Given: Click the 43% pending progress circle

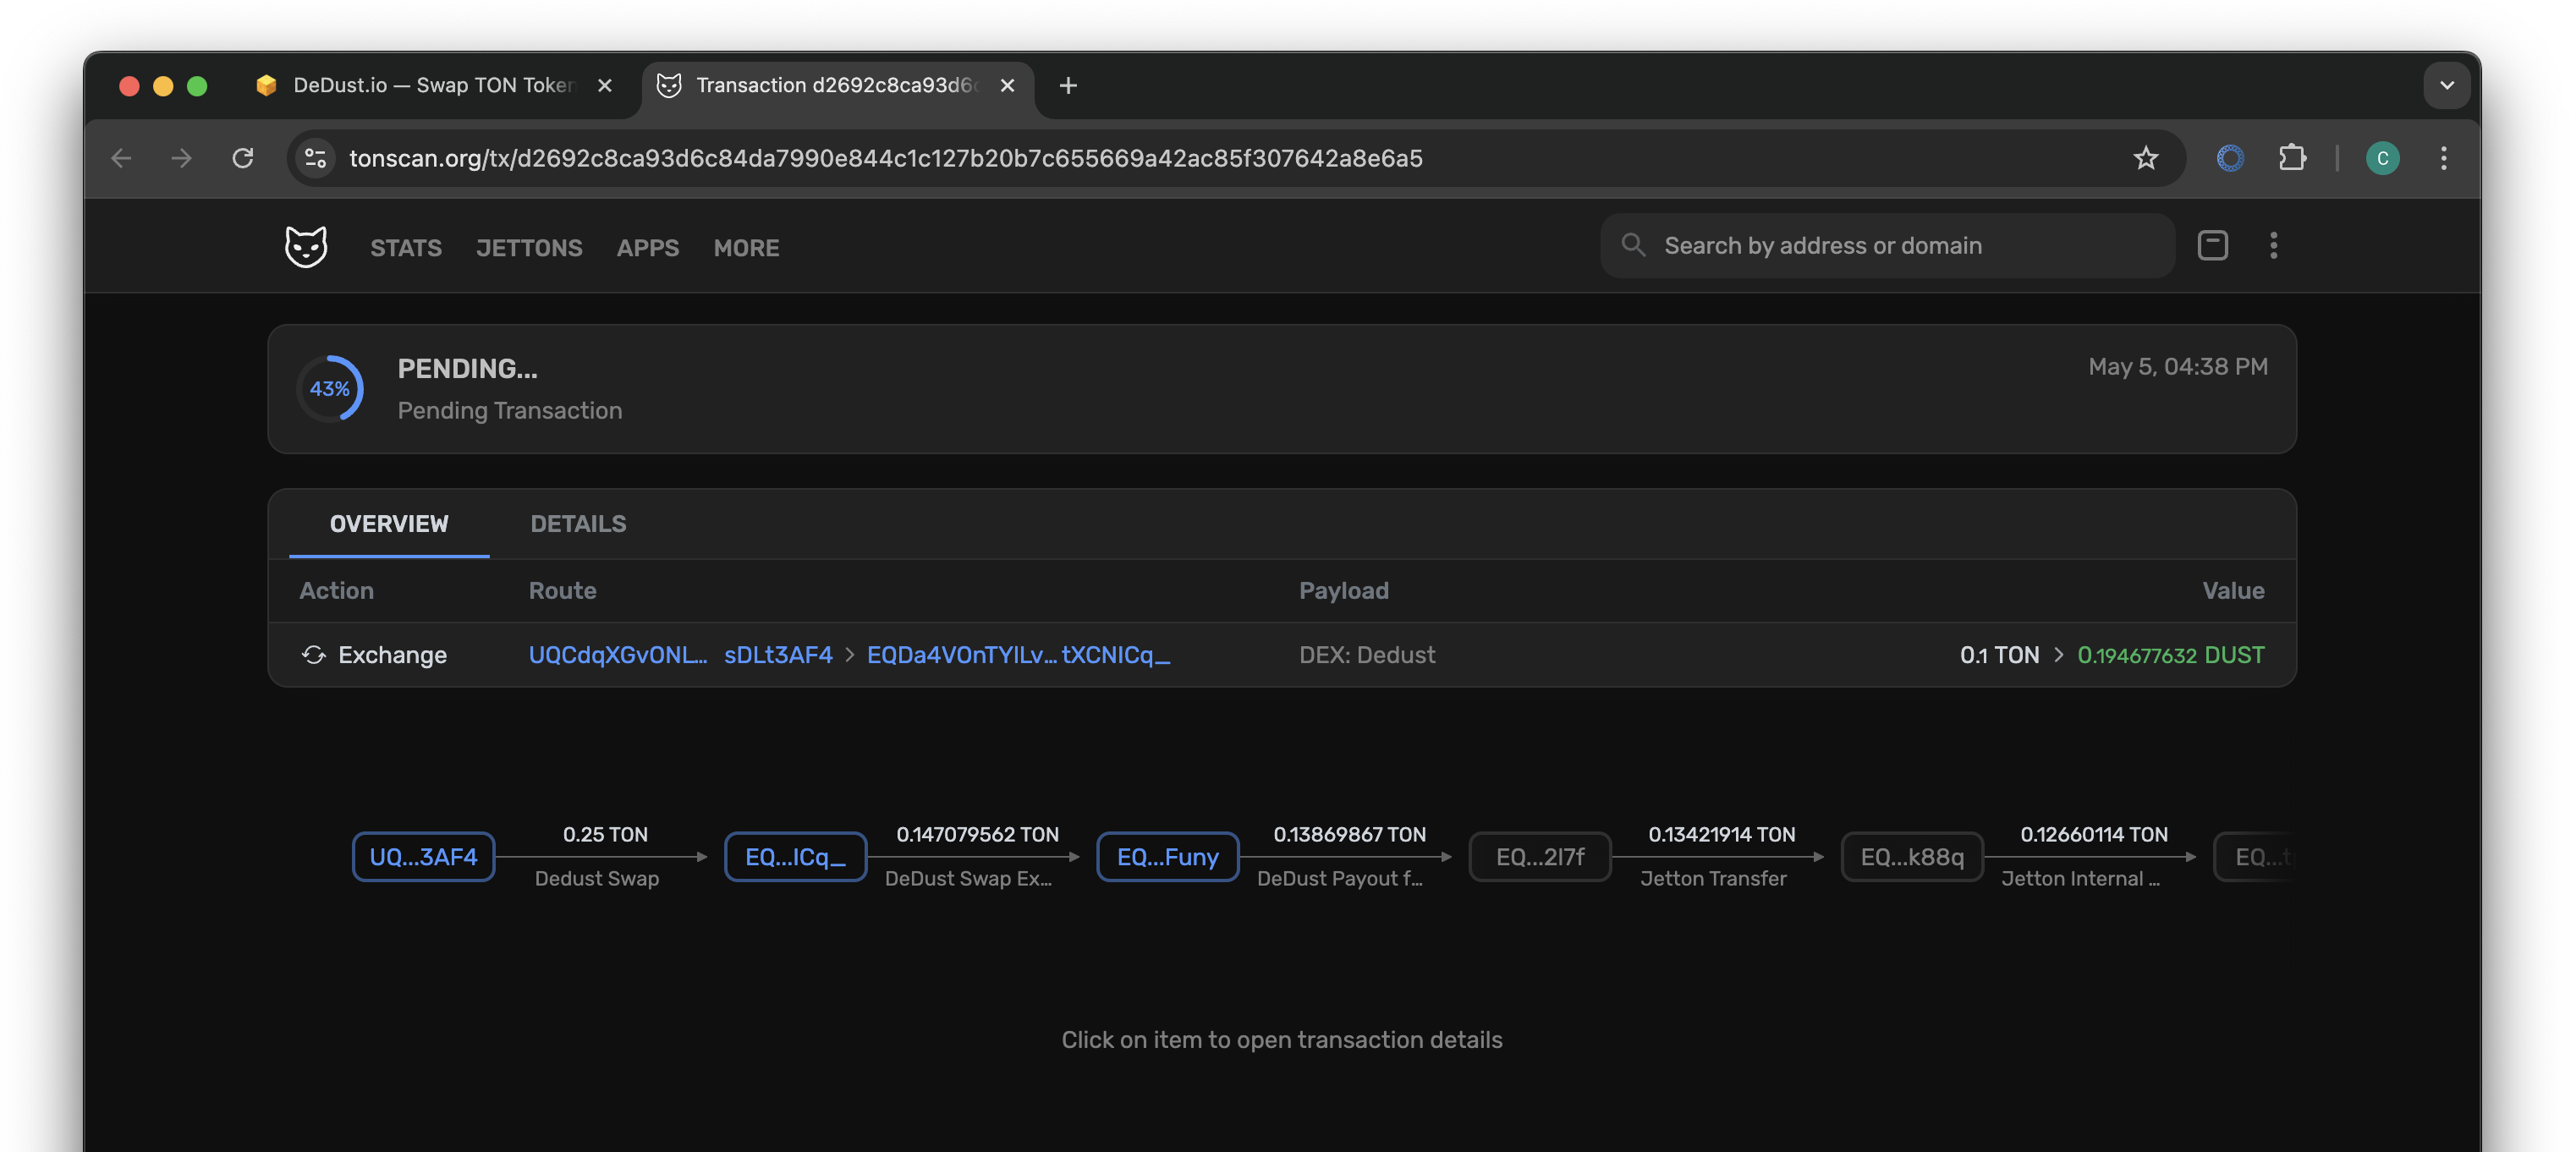Looking at the screenshot, I should point(330,389).
